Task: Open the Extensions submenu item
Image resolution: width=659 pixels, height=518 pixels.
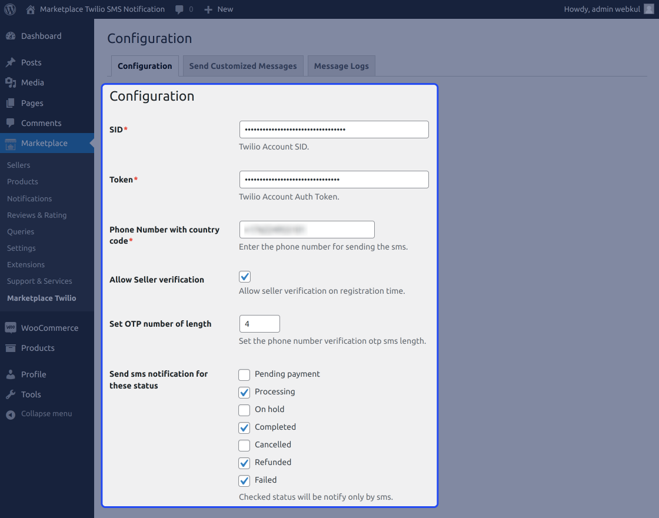Action: 26,264
